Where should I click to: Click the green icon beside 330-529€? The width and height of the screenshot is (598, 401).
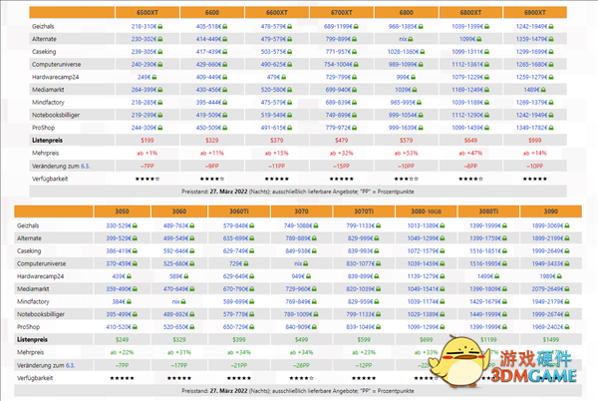[x=135, y=225]
